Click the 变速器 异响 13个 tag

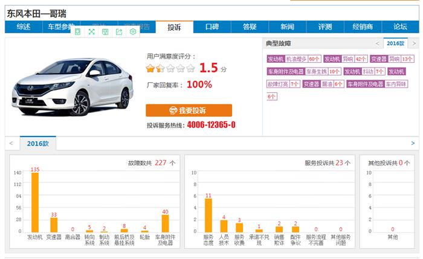(x=392, y=59)
